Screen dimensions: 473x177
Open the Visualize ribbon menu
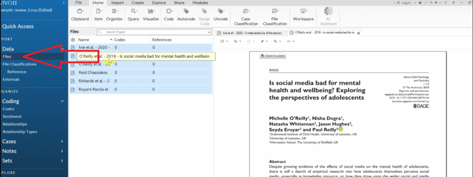[x=151, y=15]
